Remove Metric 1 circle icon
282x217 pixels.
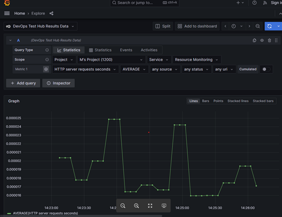(46, 69)
